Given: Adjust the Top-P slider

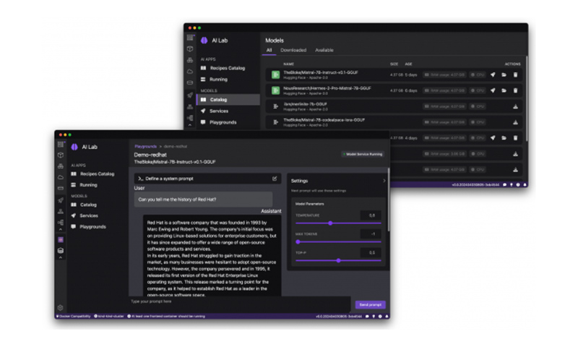Looking at the screenshot, I should pyautogui.click(x=338, y=261).
